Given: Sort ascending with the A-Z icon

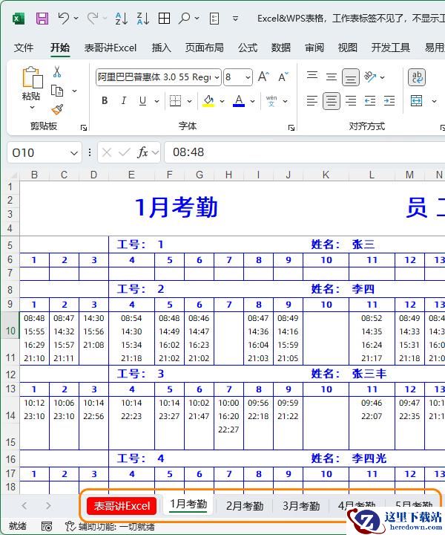Looking at the screenshot, I should pos(122,19).
